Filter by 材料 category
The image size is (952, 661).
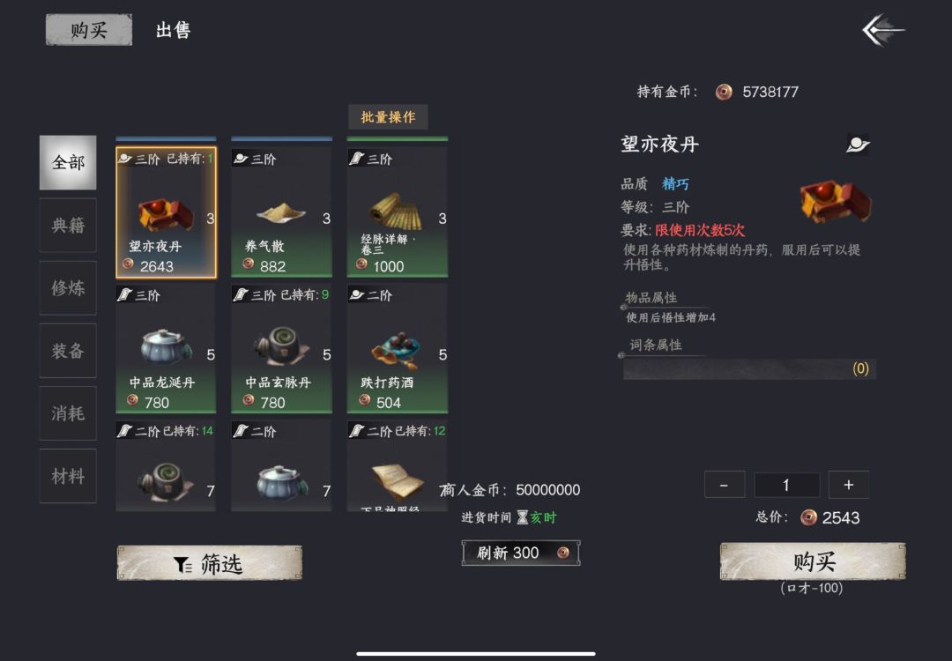point(68,476)
